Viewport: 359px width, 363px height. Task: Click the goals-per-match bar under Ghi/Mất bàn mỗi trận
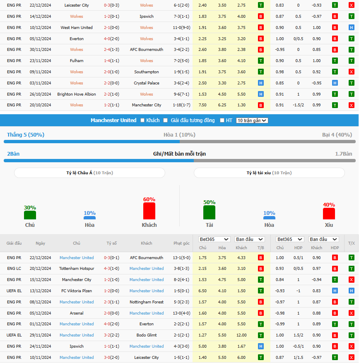[180, 161]
